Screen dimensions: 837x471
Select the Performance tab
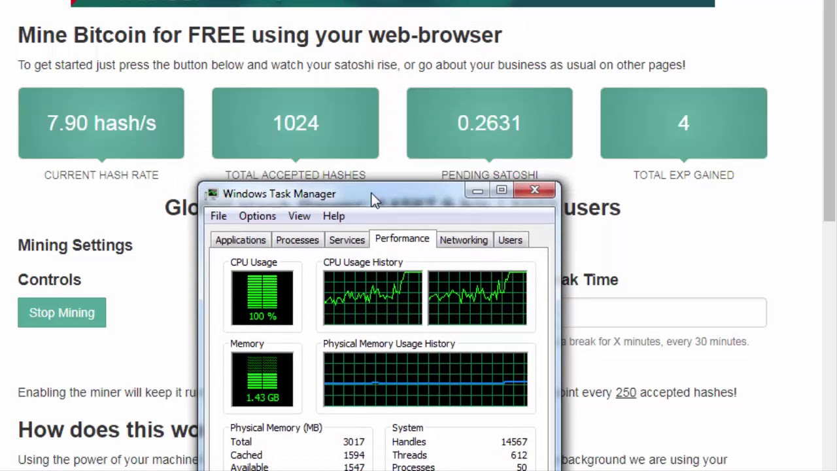pos(402,239)
